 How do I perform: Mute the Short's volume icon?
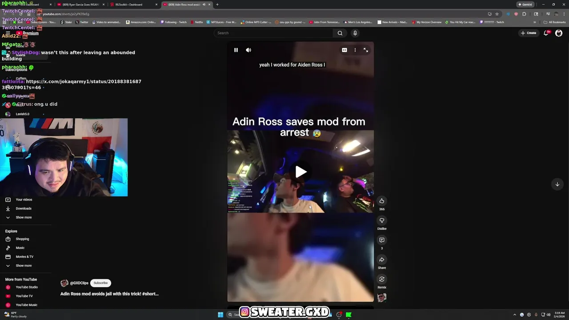pyautogui.click(x=248, y=50)
